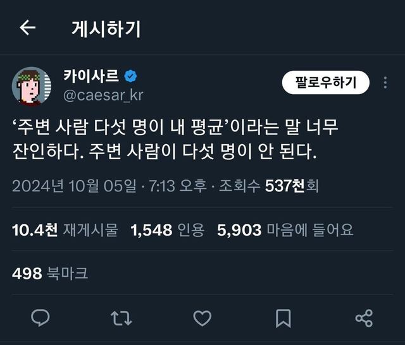
Task: View the 5,903 마음에 들어요 likes
Action: point(285,230)
